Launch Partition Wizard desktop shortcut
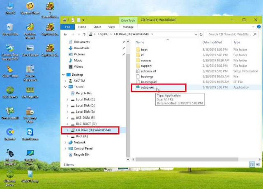This screenshot has height=189, width=263. click(x=30, y=31)
